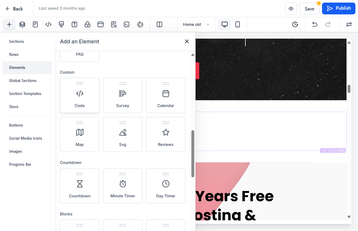
Task: Pick the Code element card
Action: point(80,95)
